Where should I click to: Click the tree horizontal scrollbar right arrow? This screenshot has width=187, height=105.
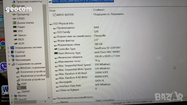(x=45, y=101)
